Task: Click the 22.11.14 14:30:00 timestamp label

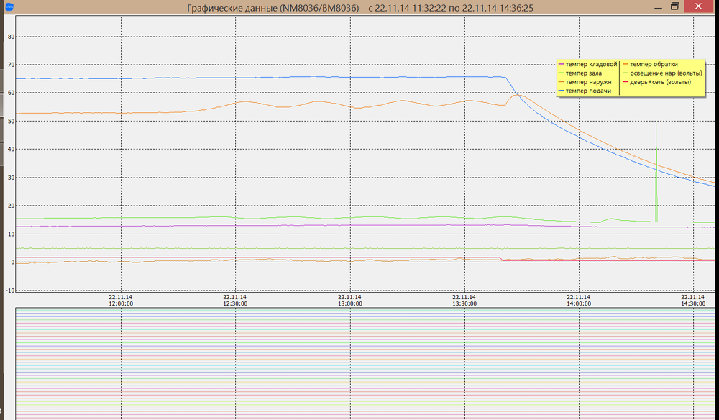Action: pyautogui.click(x=692, y=300)
